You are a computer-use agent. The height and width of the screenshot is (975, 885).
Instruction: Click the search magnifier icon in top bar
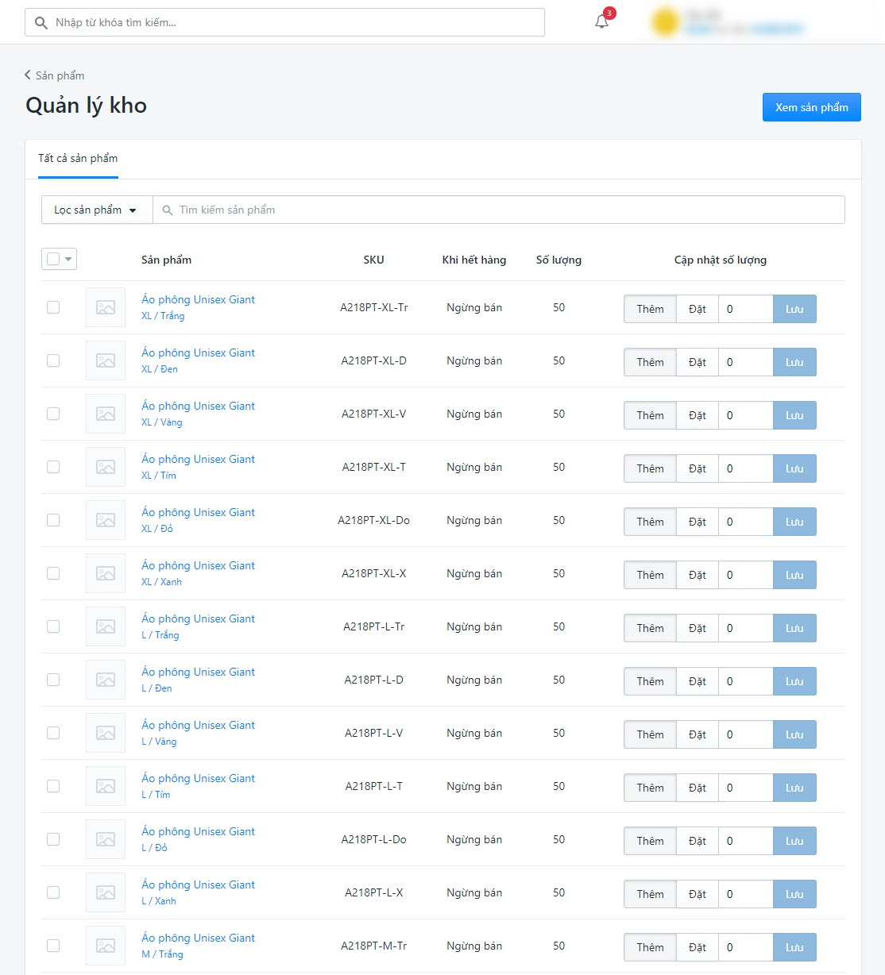click(x=41, y=22)
